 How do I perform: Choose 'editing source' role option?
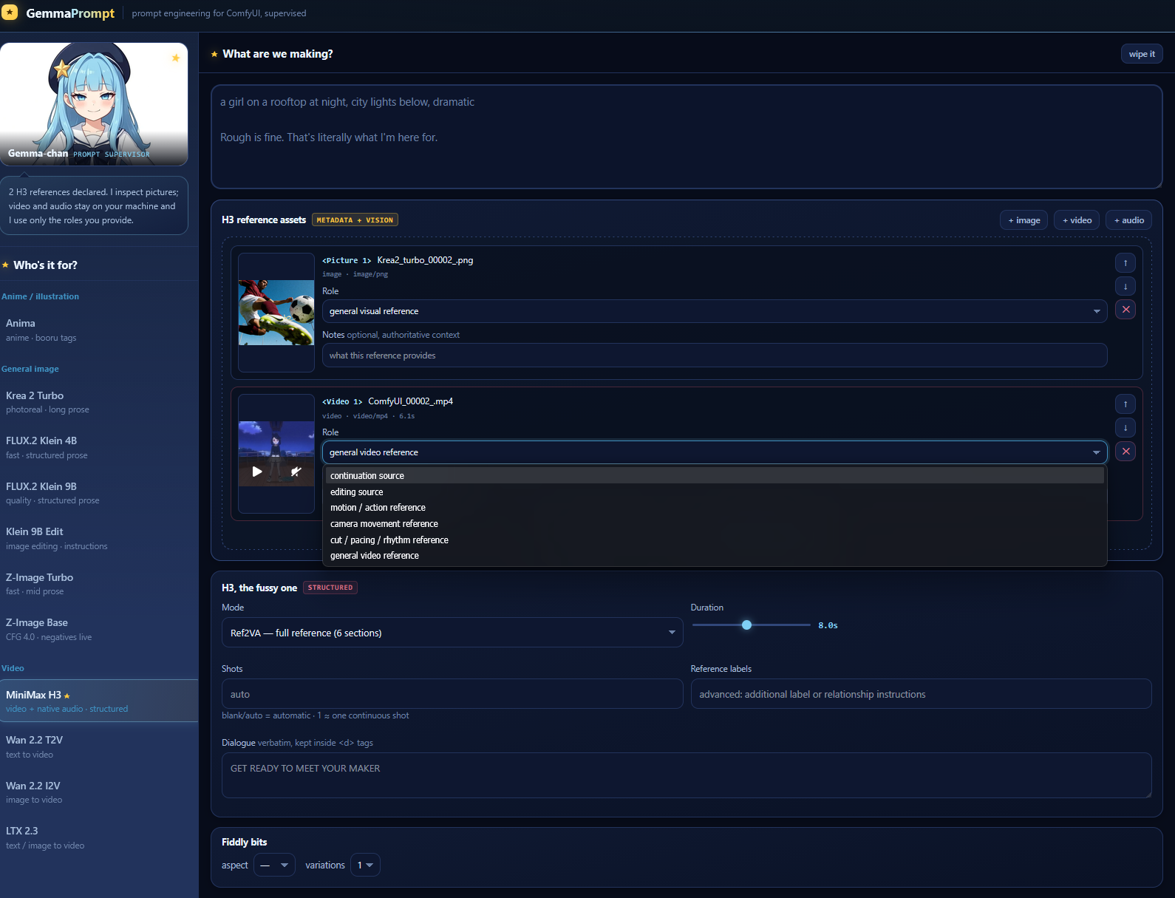(x=715, y=492)
